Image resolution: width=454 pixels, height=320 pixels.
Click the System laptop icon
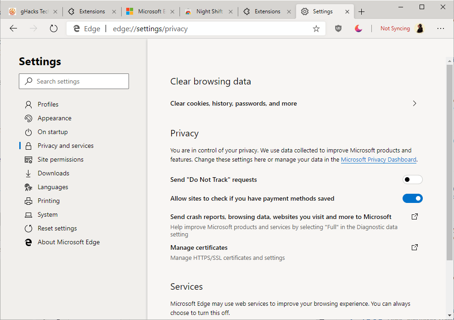(28, 215)
